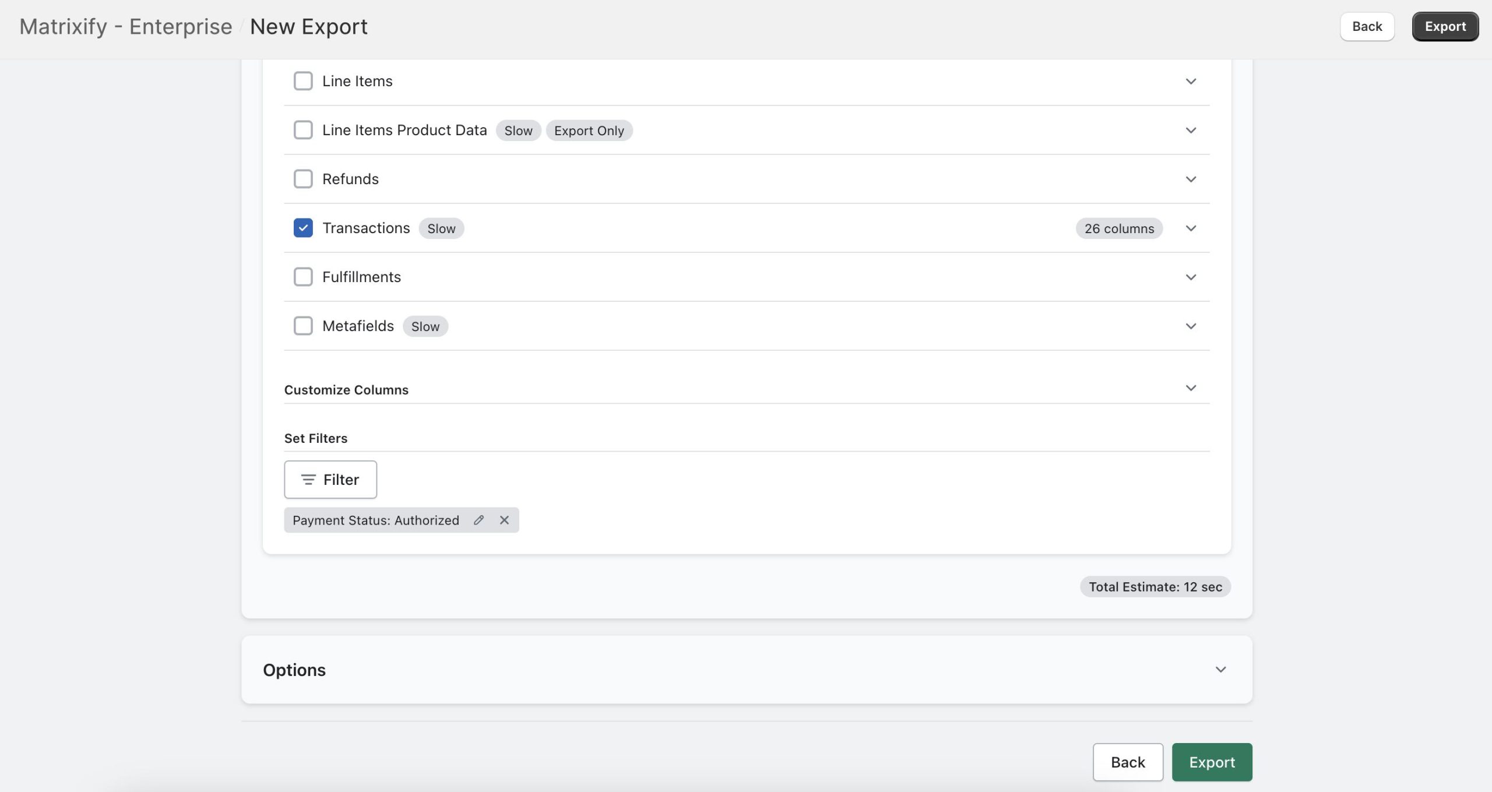Expand the Transactions row details

click(1191, 228)
